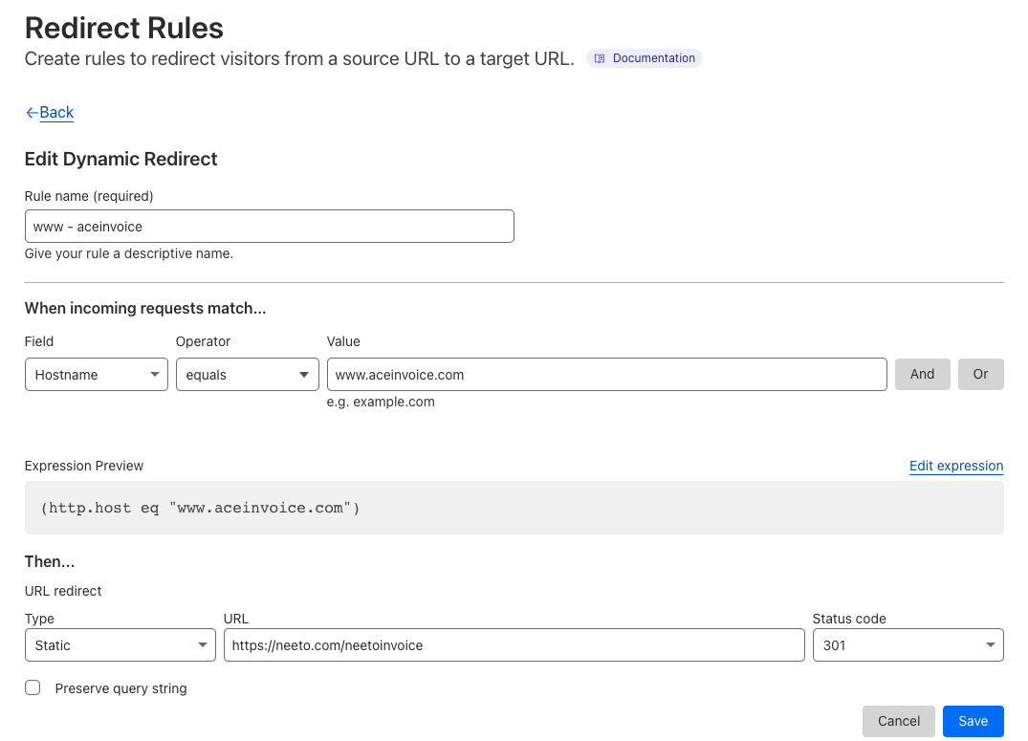Click the hostname Value input field

tap(606, 375)
